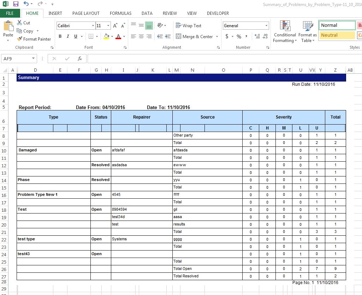This screenshot has height=295, width=362.
Task: Click the Insert Function fx icon
Action: pyautogui.click(x=80, y=59)
